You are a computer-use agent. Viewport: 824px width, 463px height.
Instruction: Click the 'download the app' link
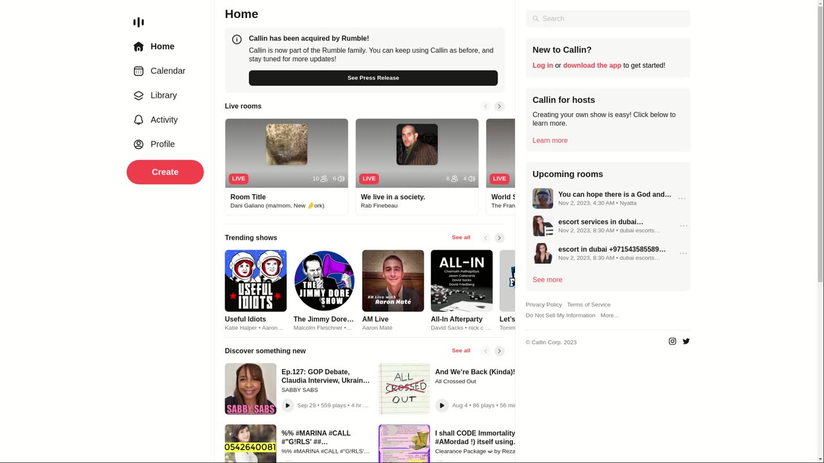pyautogui.click(x=592, y=66)
